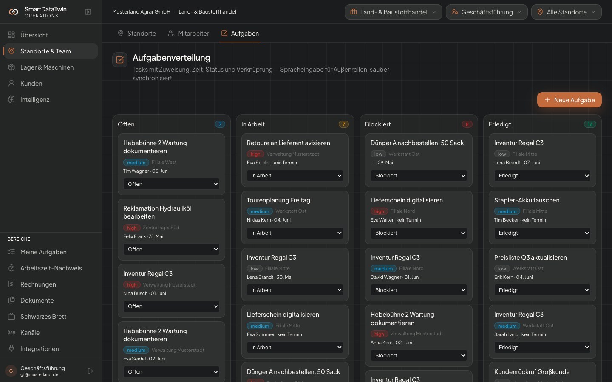Click the high badge on Reklamation Hydrauliköl card
Image resolution: width=612 pixels, height=382 pixels.
pos(132,228)
